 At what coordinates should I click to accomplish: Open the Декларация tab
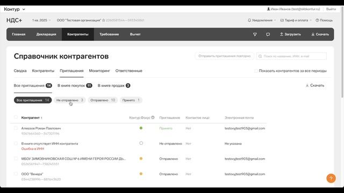pos(46,34)
